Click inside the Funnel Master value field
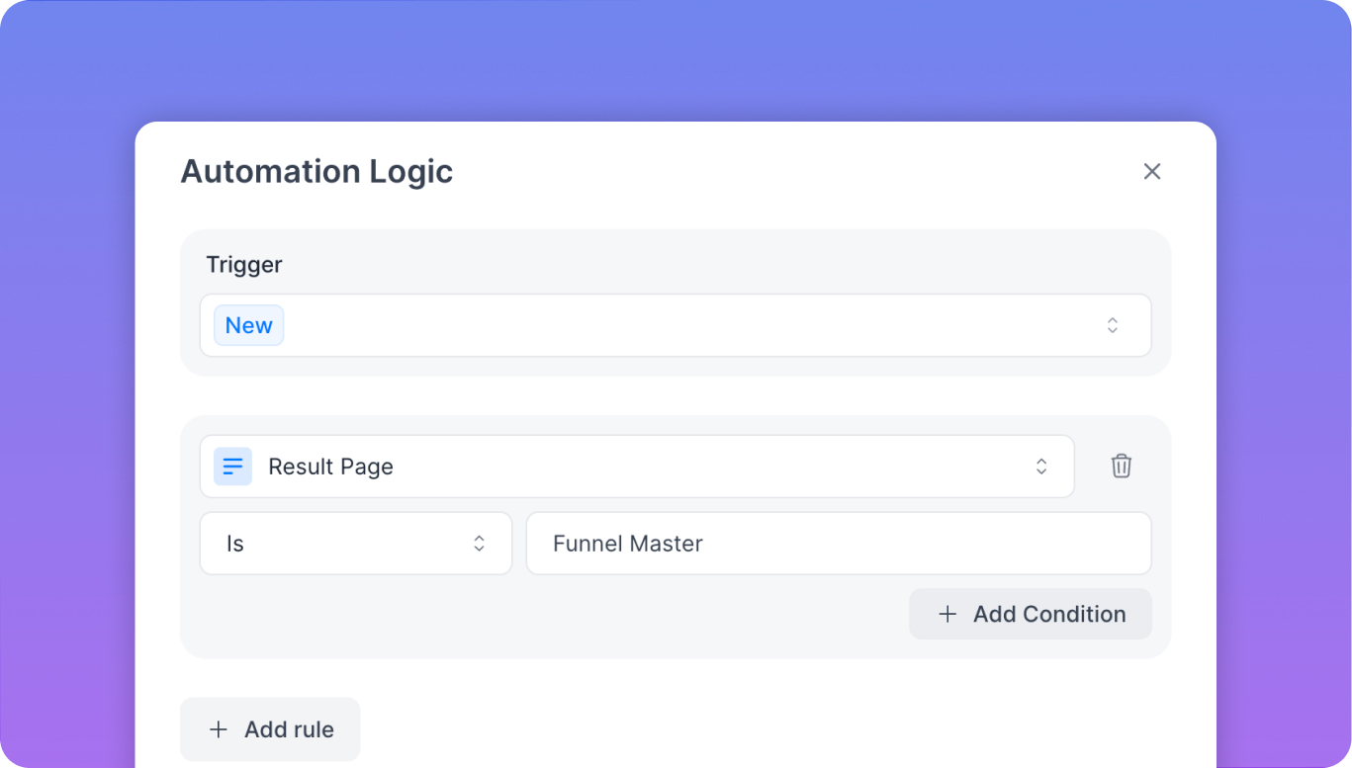1352x768 pixels. [x=839, y=543]
